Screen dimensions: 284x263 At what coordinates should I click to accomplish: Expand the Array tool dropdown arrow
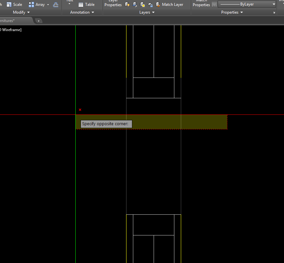tap(48, 4)
